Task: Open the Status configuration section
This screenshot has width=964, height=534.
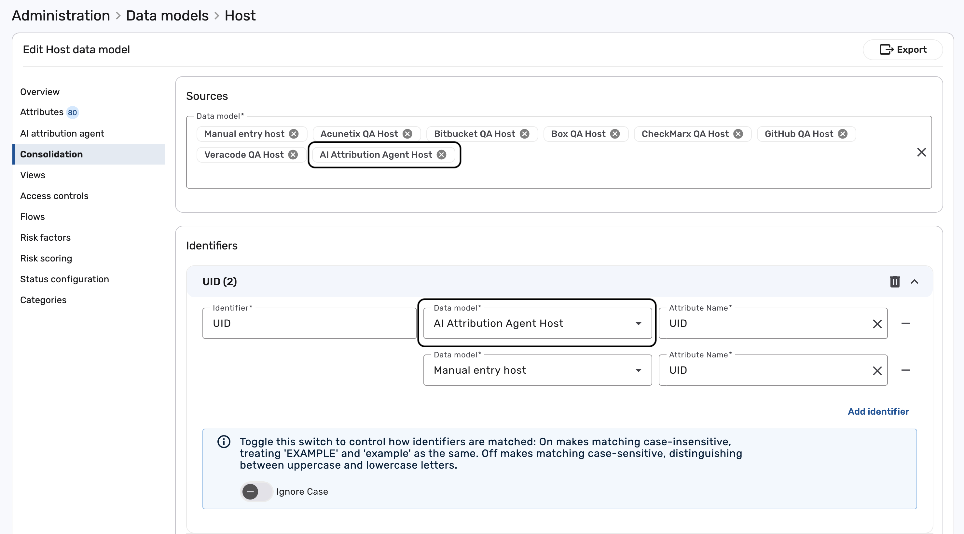Action: [x=64, y=279]
